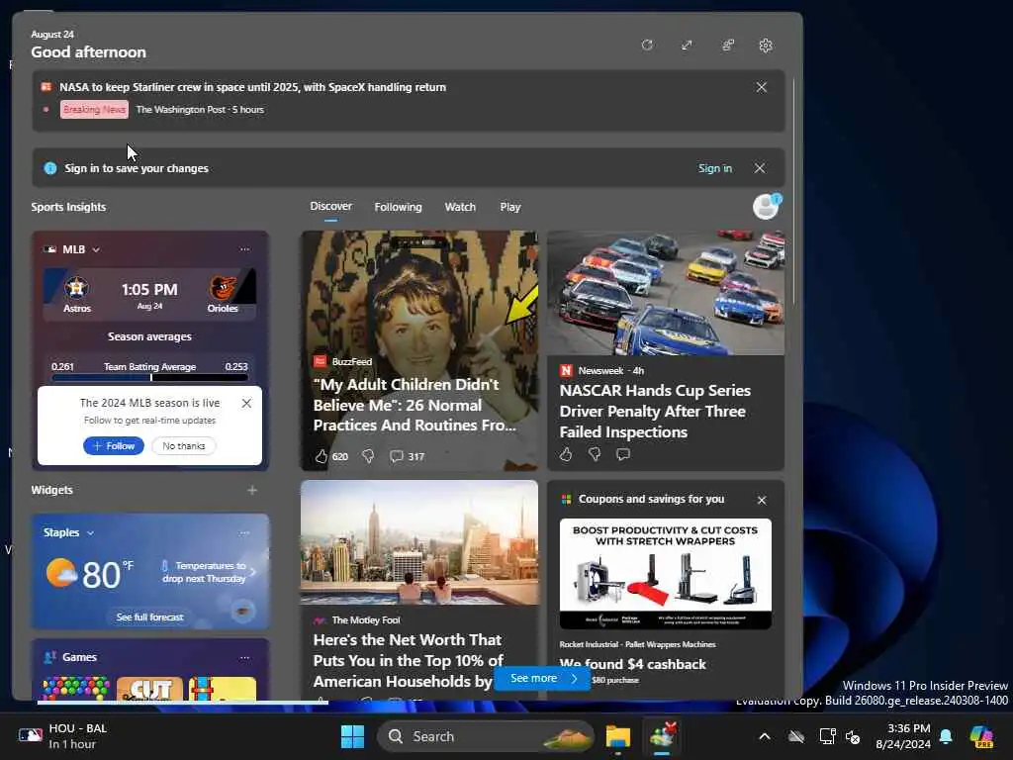This screenshot has width=1013, height=760.
Task: Expand the MLB league dropdown
Action: click(x=96, y=250)
